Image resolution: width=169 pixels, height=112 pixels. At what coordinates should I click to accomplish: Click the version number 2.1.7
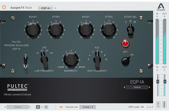pyautogui.click(x=150, y=107)
